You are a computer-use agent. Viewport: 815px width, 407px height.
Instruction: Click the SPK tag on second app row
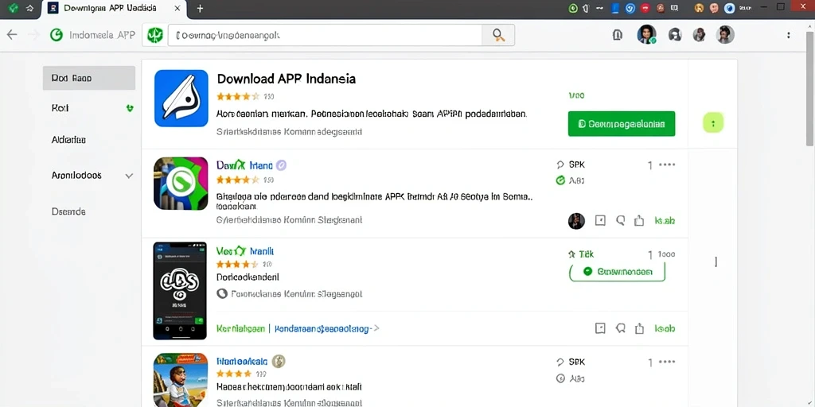[x=570, y=165]
